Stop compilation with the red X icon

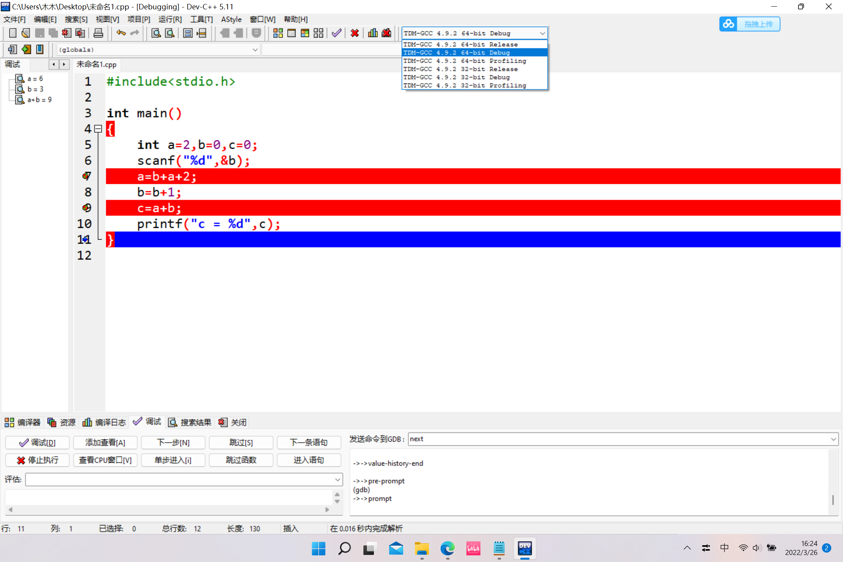point(354,33)
